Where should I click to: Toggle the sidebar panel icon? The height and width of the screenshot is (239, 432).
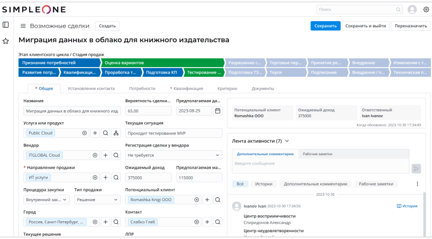click(x=6, y=25)
